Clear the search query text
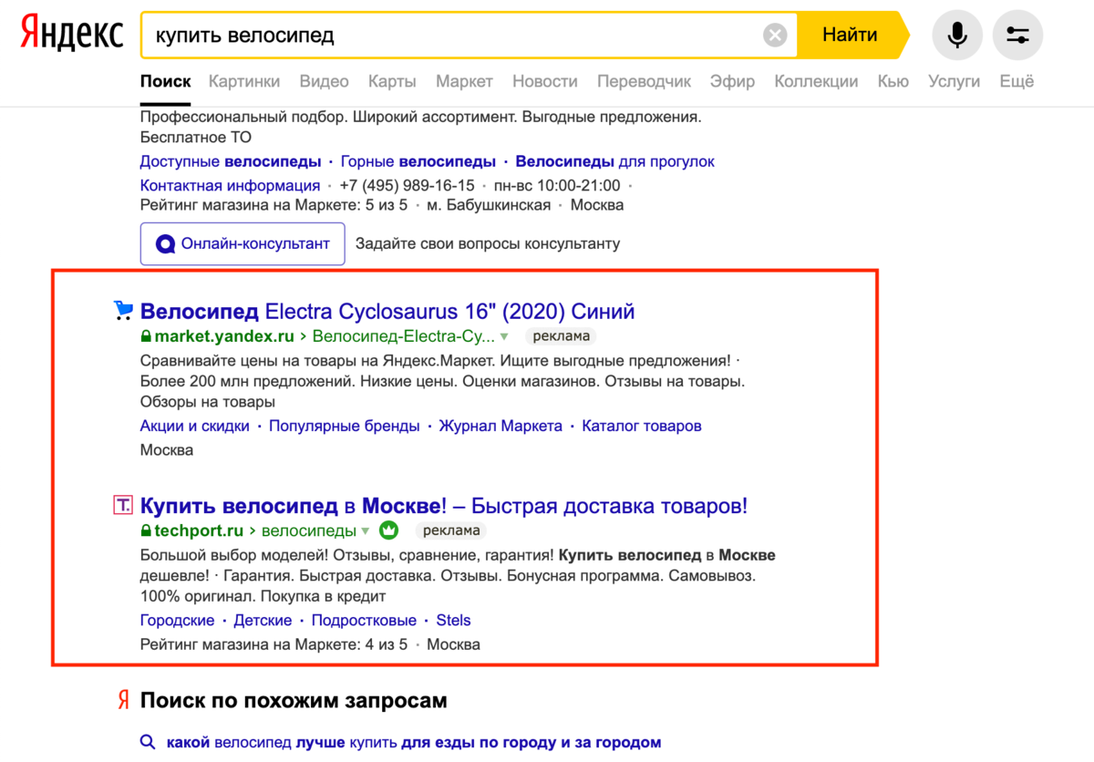The image size is (1094, 762). click(x=775, y=36)
